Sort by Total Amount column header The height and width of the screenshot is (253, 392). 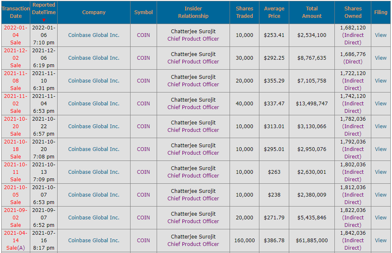click(312, 12)
